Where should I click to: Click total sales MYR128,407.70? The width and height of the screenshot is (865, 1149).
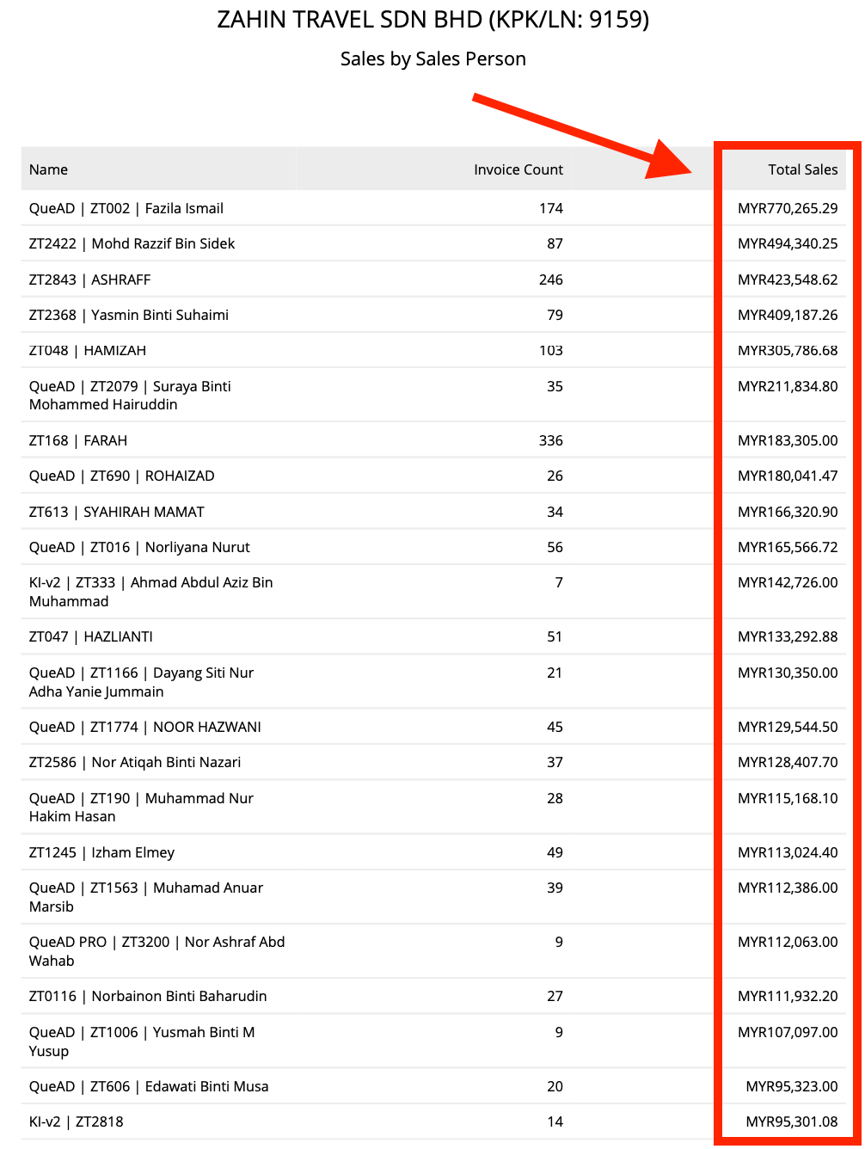[x=788, y=762]
